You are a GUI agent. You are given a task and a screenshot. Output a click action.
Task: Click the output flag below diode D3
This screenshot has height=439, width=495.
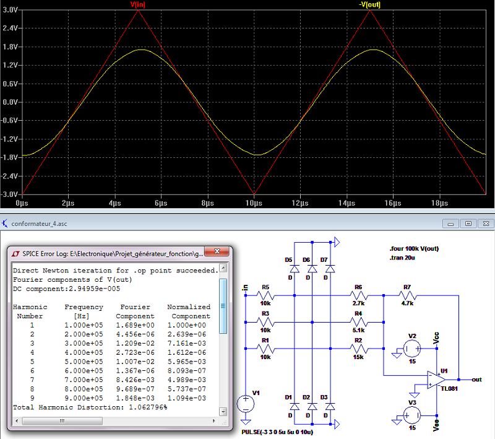click(337, 424)
